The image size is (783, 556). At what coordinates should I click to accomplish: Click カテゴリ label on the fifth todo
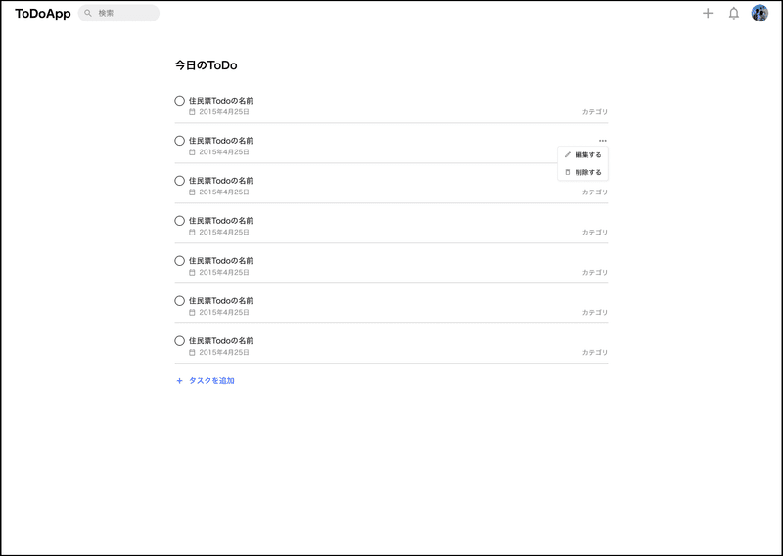pyautogui.click(x=595, y=273)
